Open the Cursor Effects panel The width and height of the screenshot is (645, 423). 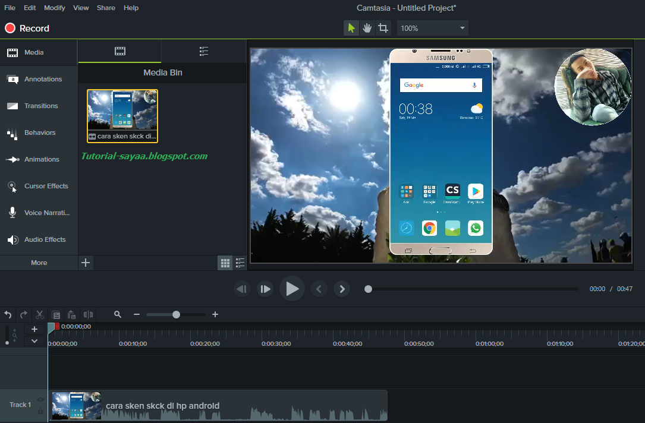pyautogui.click(x=39, y=186)
